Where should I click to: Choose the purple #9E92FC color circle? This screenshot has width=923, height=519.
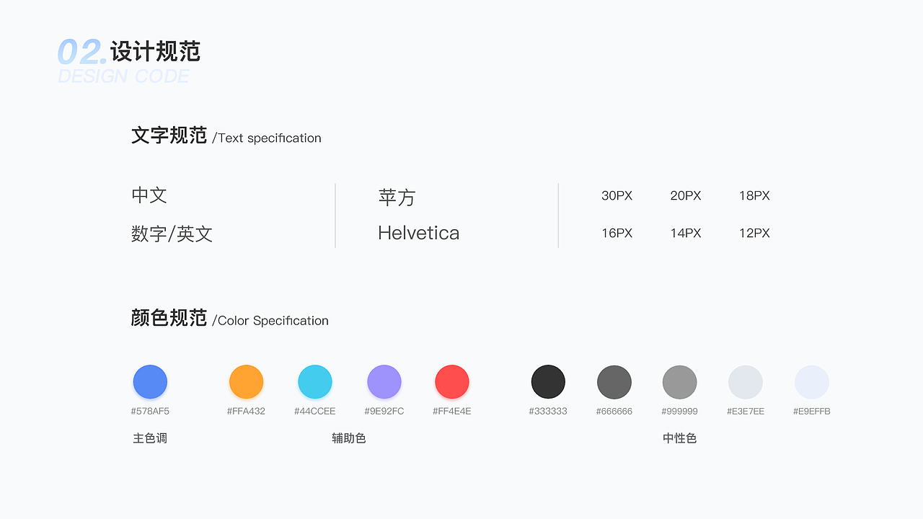click(384, 382)
